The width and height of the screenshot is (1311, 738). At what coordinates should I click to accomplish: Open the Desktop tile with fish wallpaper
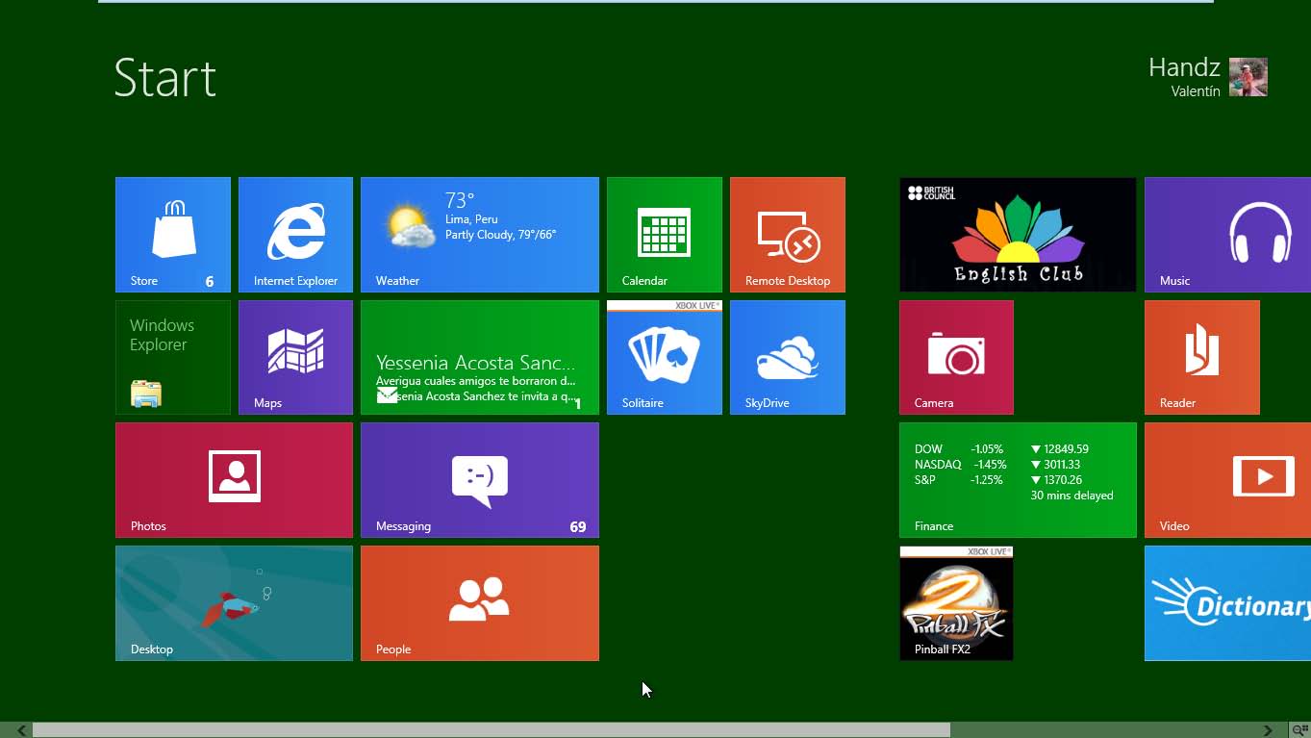tap(234, 602)
